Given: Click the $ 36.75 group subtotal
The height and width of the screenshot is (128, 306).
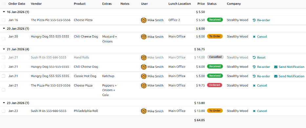Looking at the screenshot, I should (x=199, y=49).
